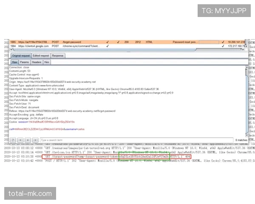Image resolution: width=255 pixels, height=204 pixels.
Task: Click down arrow of the history table scrollbar
Action: coord(246,46)
